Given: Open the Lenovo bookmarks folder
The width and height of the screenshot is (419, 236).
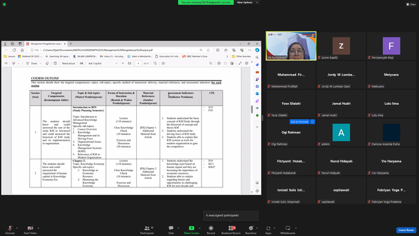Looking at the screenshot, I should click(x=10, y=56).
